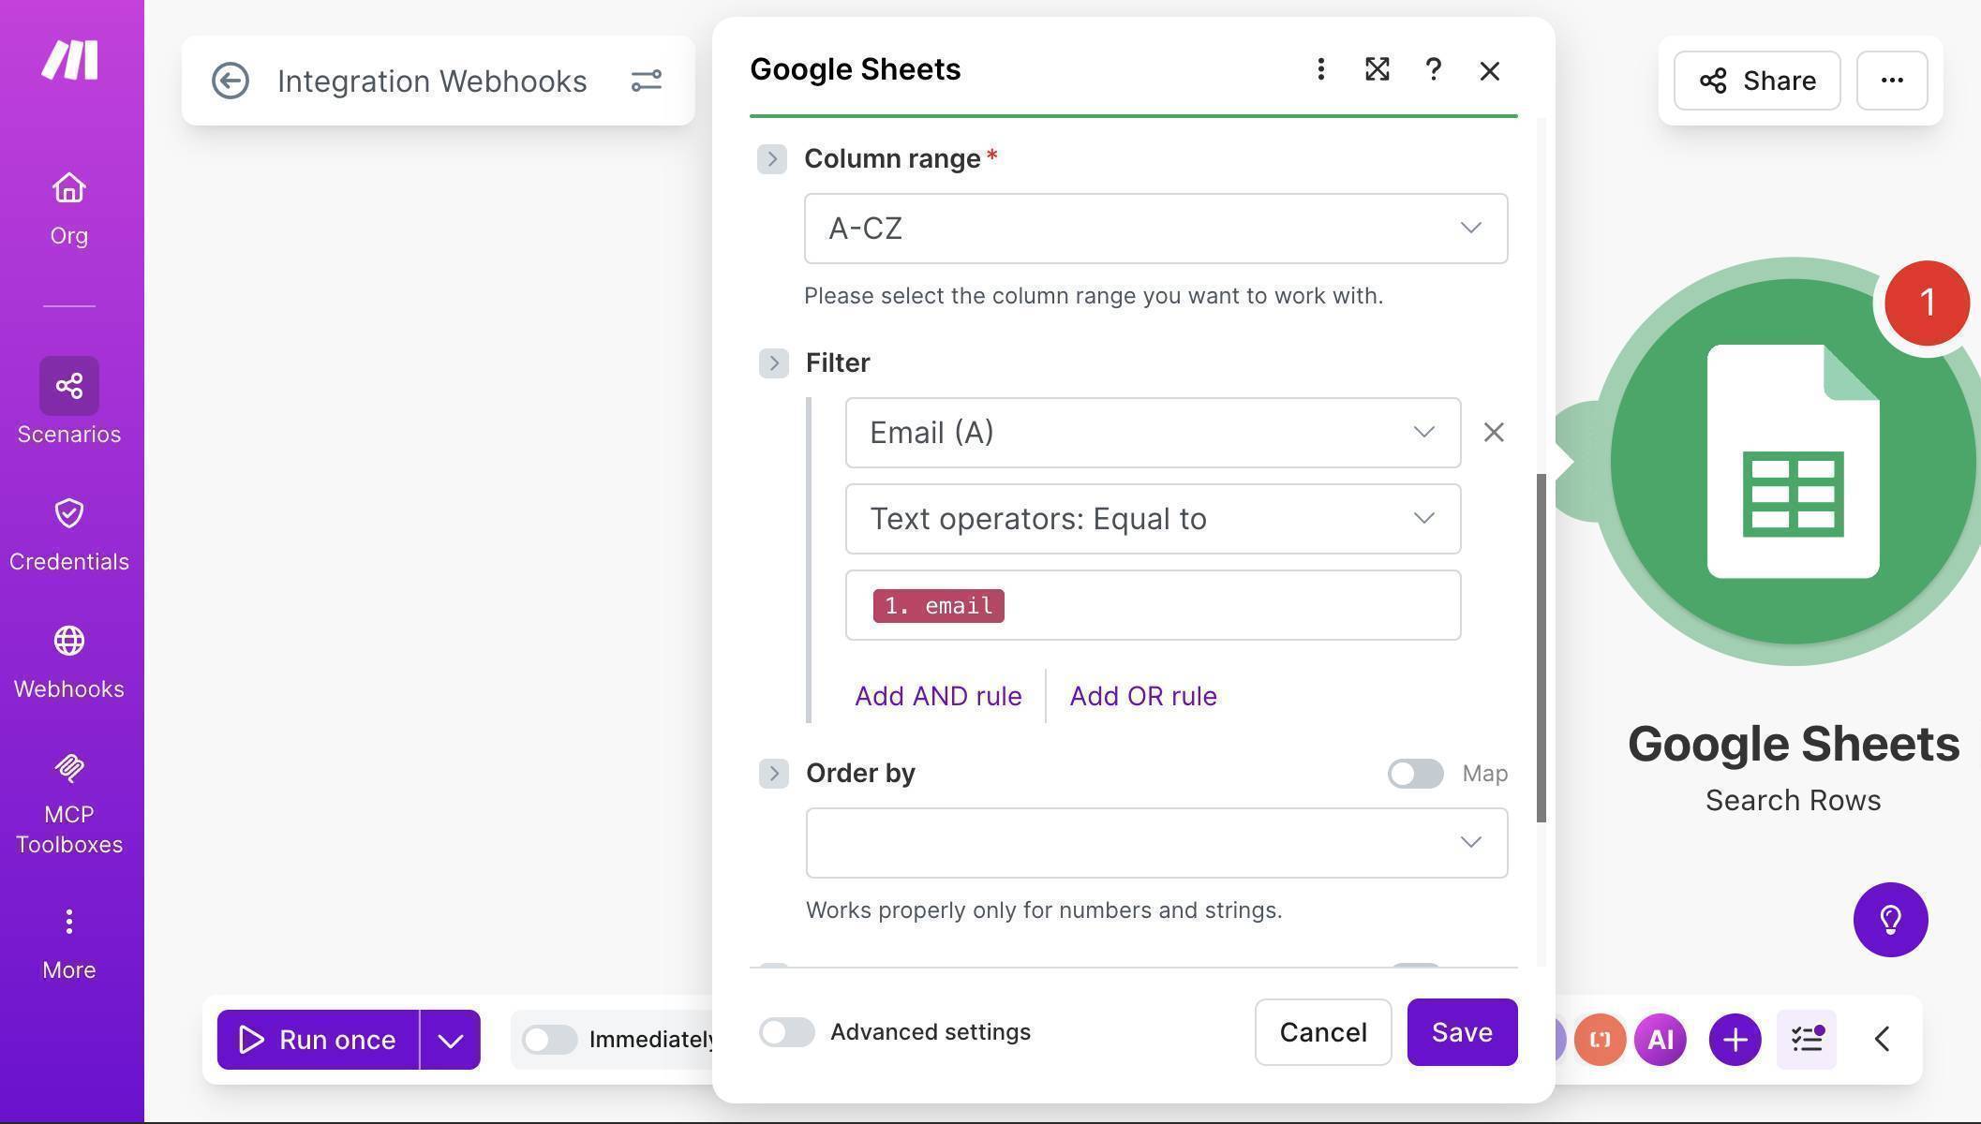Open the Webhooks section
The width and height of the screenshot is (1981, 1124).
point(68,656)
